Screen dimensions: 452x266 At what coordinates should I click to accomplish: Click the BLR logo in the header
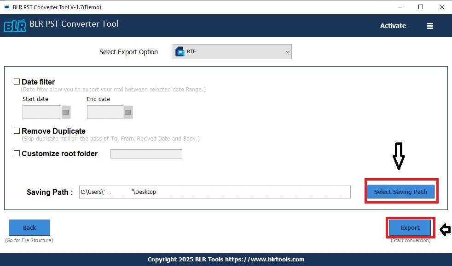(x=14, y=26)
